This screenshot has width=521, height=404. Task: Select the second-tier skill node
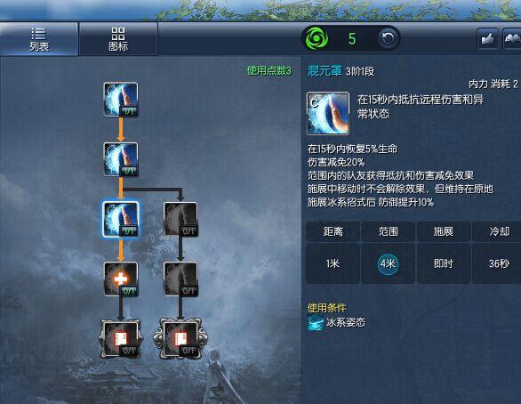121,159
